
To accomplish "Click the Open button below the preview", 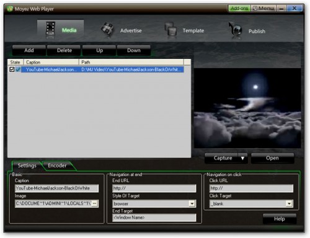I will coord(272,158).
